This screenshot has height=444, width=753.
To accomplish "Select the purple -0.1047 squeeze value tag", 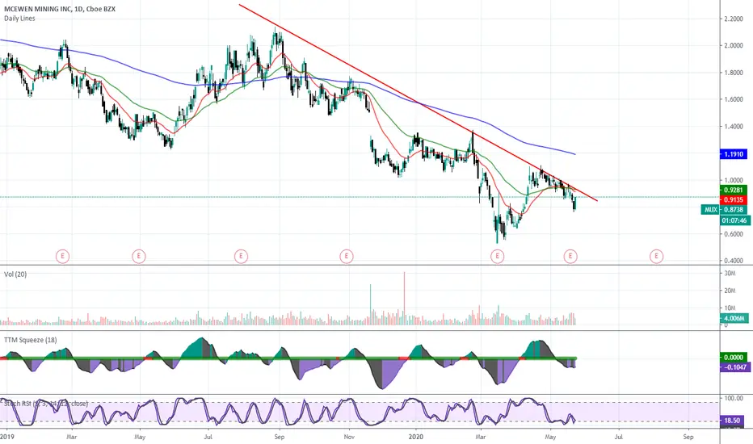I will pyautogui.click(x=734, y=367).
